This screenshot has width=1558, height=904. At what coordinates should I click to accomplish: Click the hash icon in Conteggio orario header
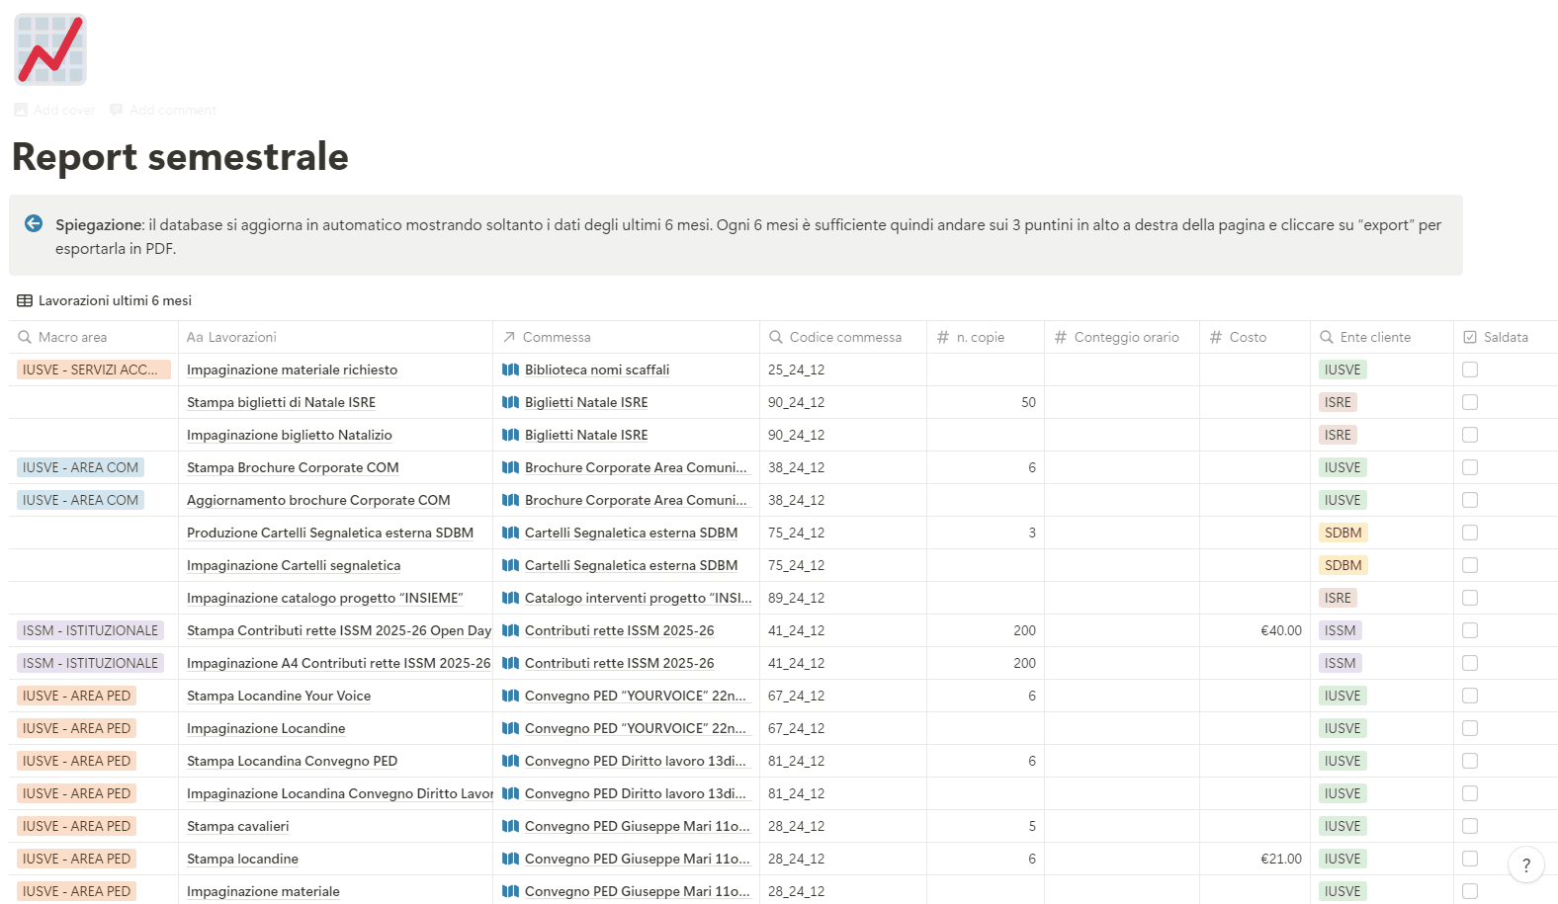click(x=1061, y=337)
